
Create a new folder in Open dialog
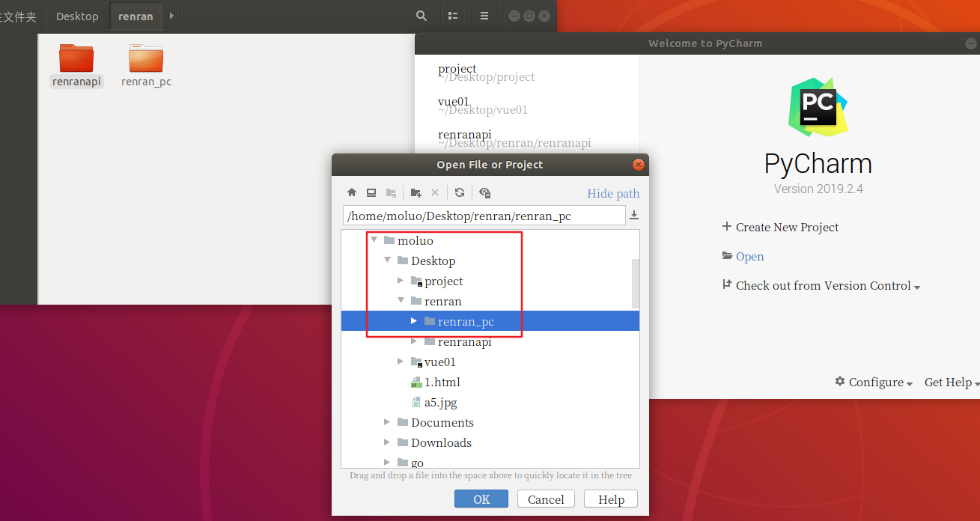click(416, 192)
